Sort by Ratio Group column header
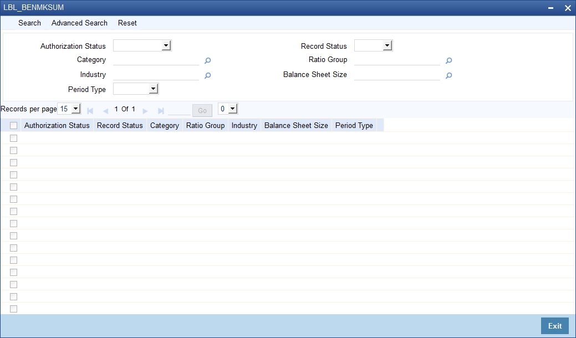 [x=205, y=126]
